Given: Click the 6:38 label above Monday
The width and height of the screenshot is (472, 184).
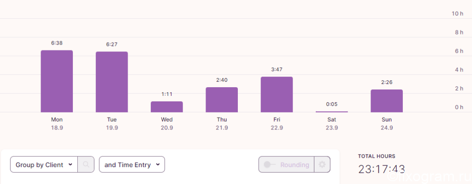Looking at the screenshot, I should click(x=57, y=43).
